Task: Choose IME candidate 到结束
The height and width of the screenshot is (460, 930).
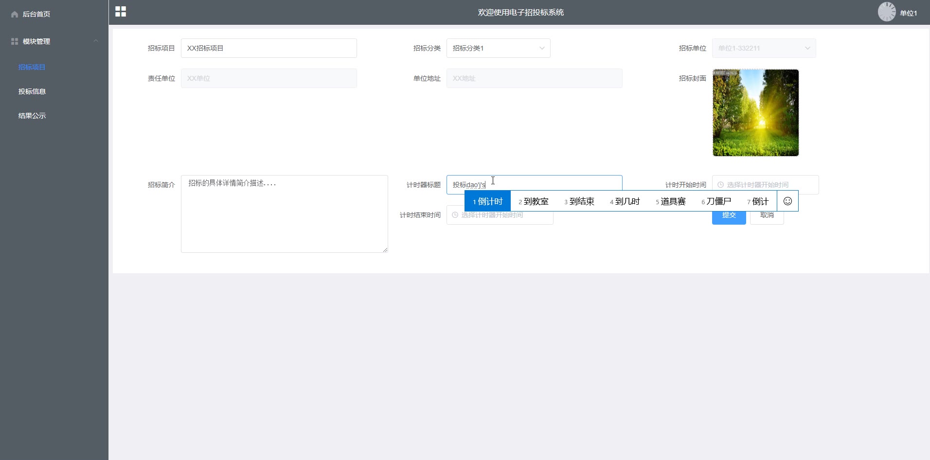Action: tap(579, 201)
